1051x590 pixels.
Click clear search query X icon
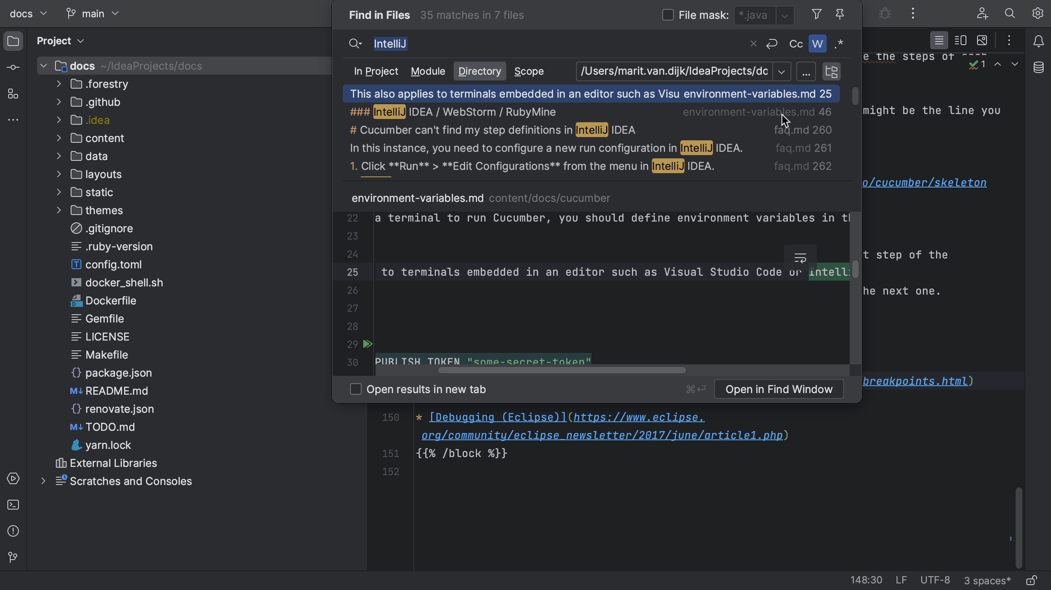[x=753, y=43]
